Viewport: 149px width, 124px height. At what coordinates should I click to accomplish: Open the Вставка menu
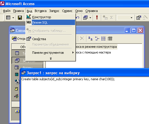[41, 11]
